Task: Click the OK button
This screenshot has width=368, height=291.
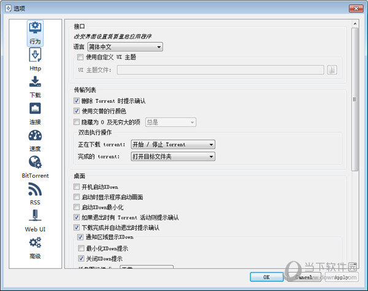Action: [x=267, y=277]
